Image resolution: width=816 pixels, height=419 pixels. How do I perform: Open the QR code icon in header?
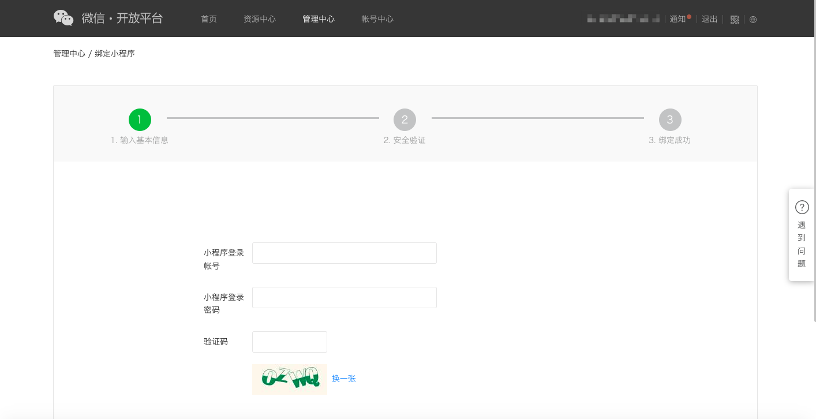pos(735,20)
